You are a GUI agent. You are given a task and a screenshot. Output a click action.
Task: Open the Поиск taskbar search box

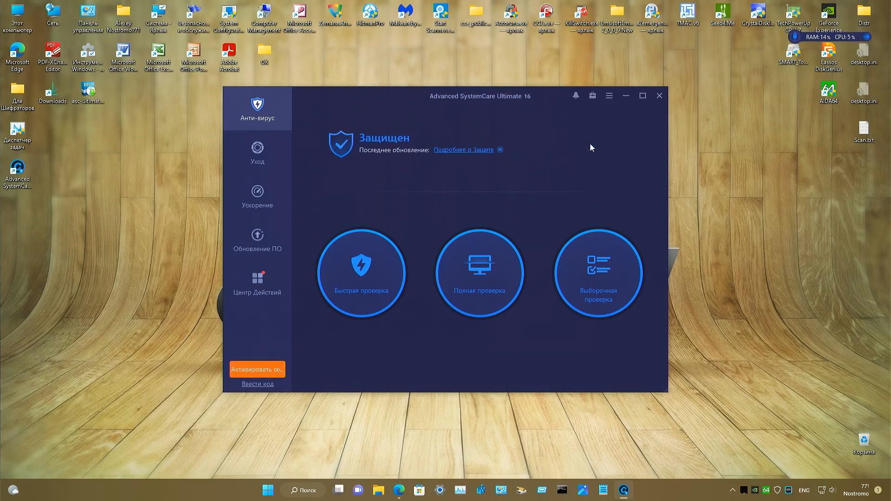pyautogui.click(x=303, y=490)
